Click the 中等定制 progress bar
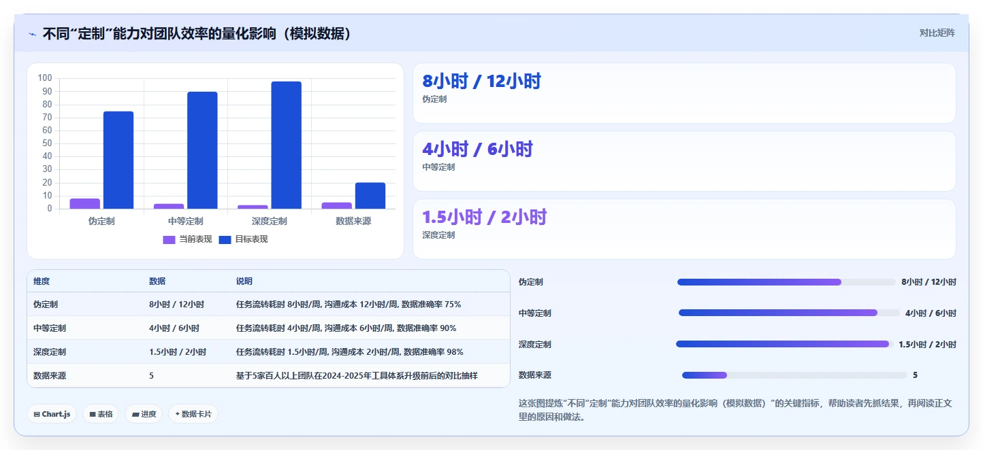 point(788,313)
